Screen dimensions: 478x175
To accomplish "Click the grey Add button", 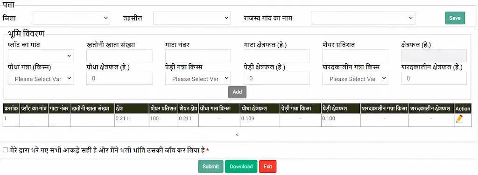I will 237,92.
